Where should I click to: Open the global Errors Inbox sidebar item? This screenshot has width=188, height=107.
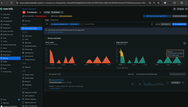pyautogui.click(x=7, y=65)
